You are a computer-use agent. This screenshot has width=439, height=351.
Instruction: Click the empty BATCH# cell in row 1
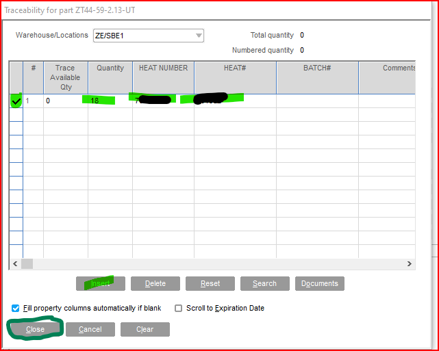(317, 101)
